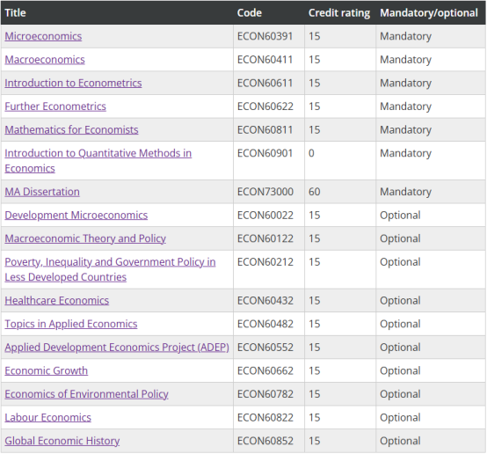Viewport: 487px width, 454px height.
Task: Open Poverty, Inequality and Government Policy link
Action: [110, 269]
